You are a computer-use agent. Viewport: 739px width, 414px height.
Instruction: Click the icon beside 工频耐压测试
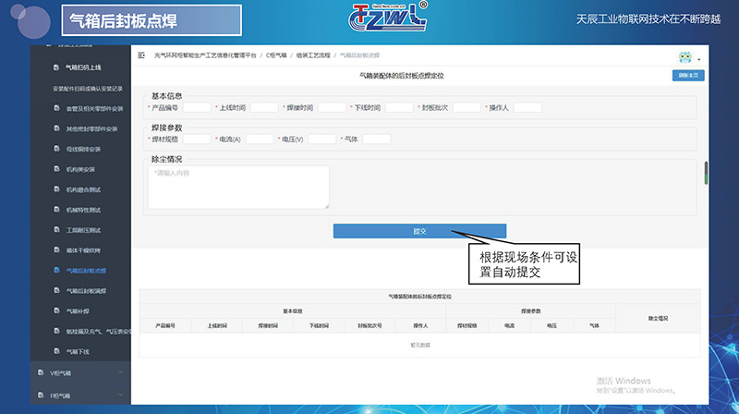point(56,230)
